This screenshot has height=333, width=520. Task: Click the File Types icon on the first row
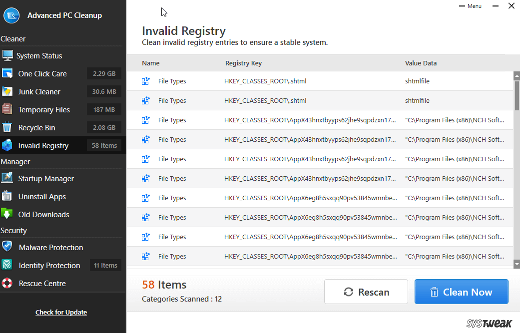pos(146,81)
